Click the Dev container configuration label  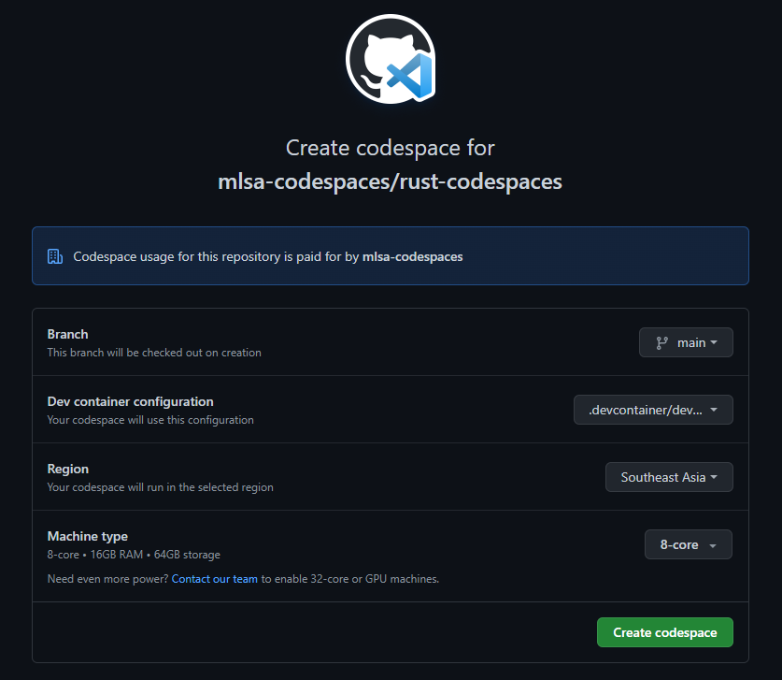pyautogui.click(x=130, y=402)
